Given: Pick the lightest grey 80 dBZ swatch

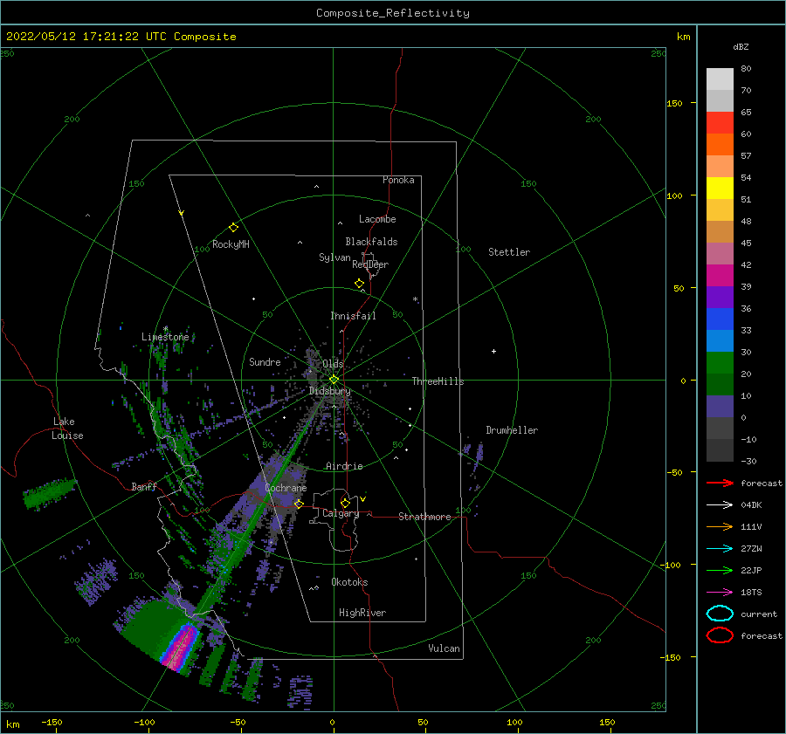Looking at the screenshot, I should pos(720,79).
